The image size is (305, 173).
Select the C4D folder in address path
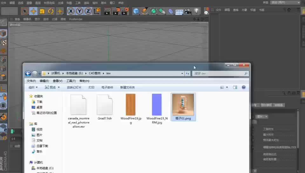coord(95,73)
